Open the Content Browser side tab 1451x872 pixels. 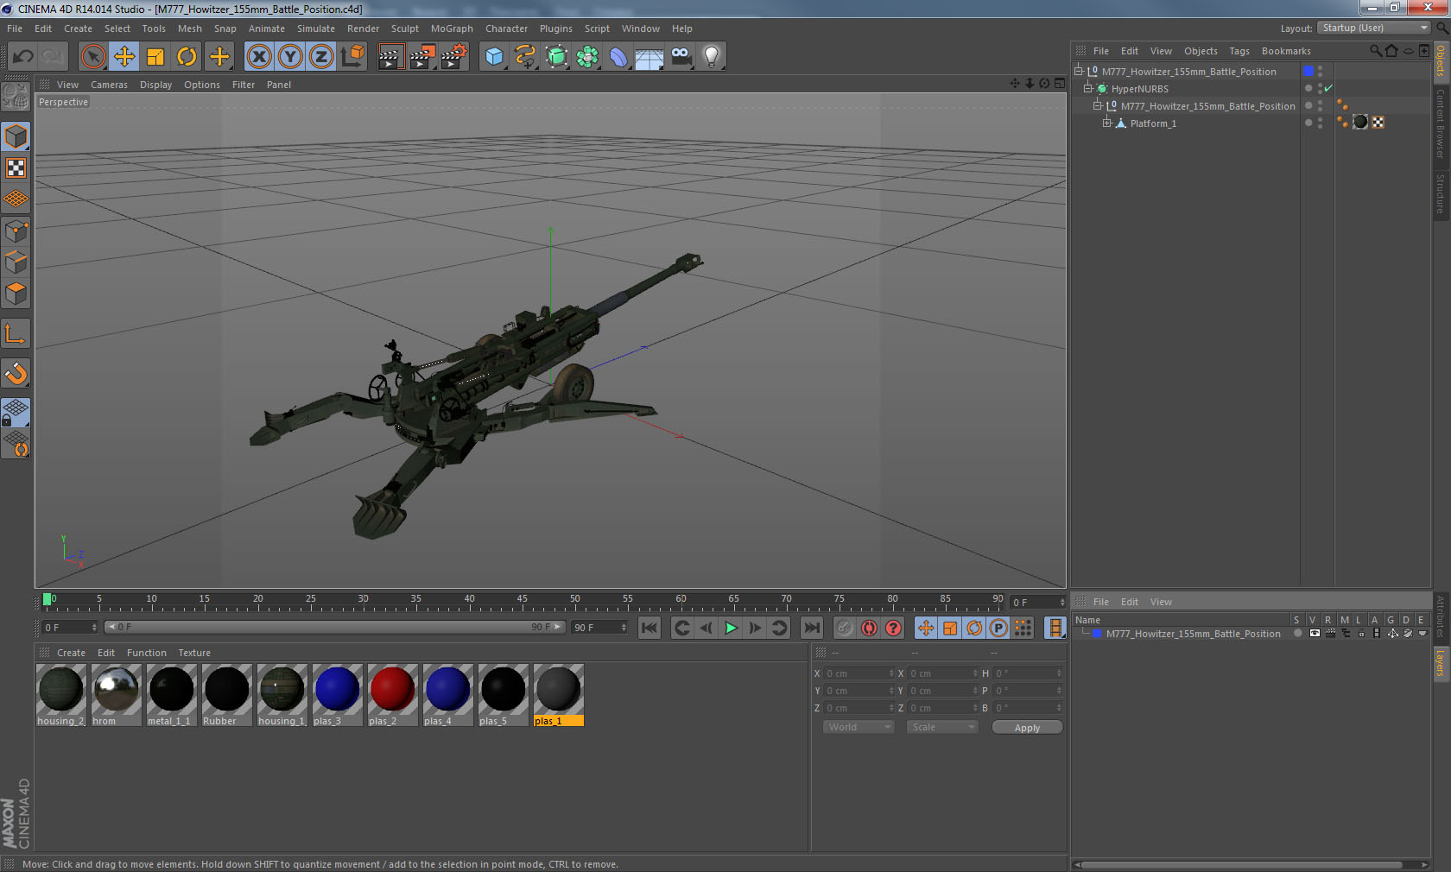pos(1440,123)
